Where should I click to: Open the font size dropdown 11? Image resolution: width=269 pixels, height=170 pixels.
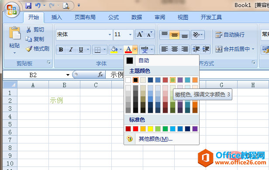pos(131,35)
